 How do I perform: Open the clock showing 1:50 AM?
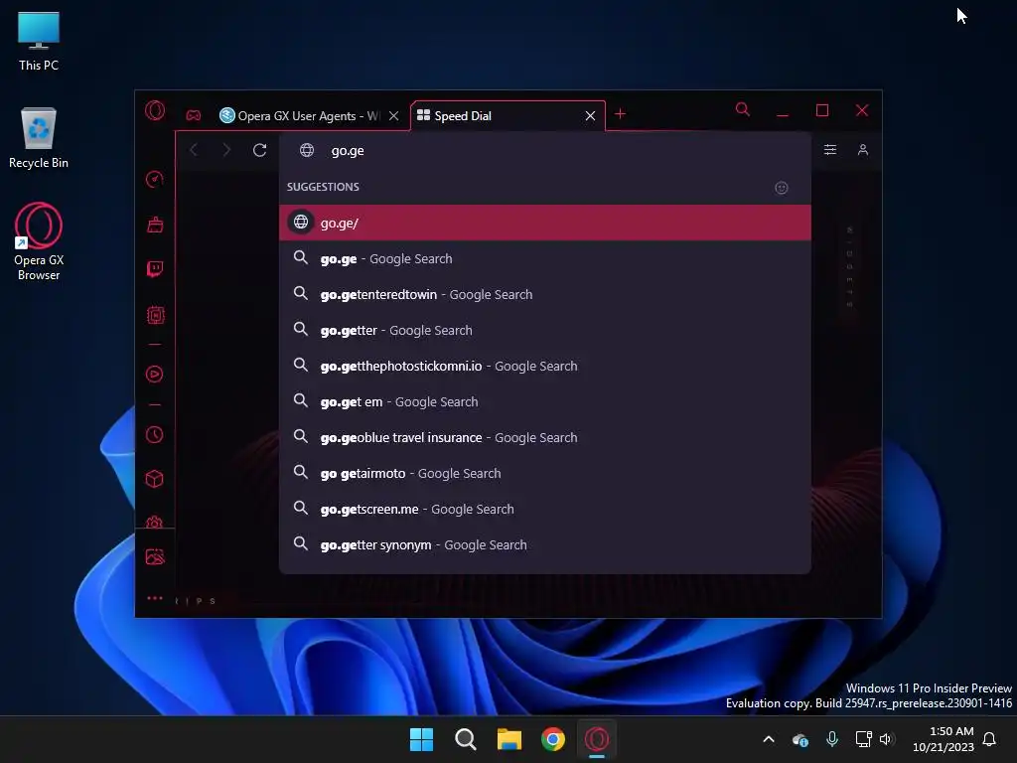pyautogui.click(x=944, y=739)
